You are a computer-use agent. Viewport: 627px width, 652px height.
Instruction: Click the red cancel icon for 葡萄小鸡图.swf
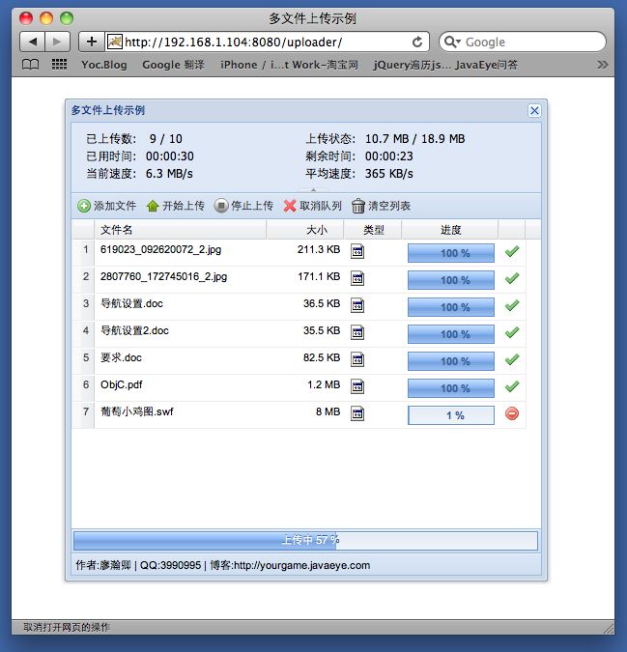pyautogui.click(x=512, y=413)
